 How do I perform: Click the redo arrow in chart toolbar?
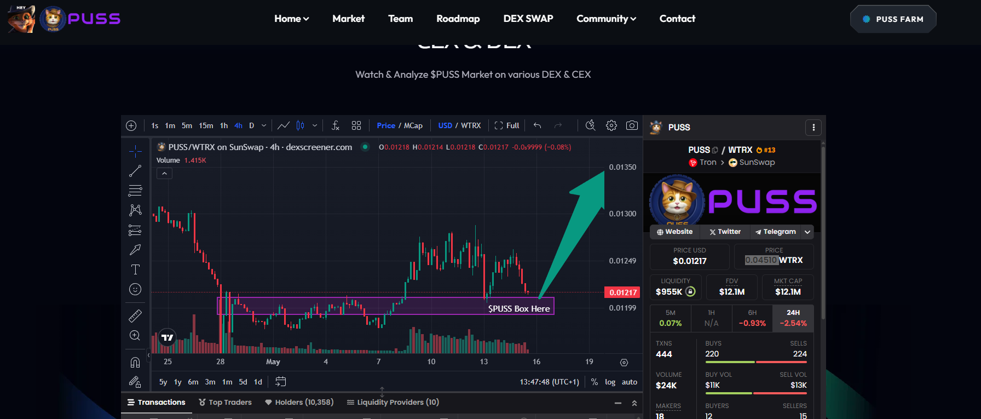558,125
